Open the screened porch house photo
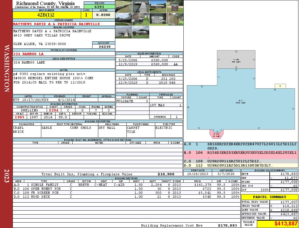Viewport: 299px width, 228px height. click(140, 32)
